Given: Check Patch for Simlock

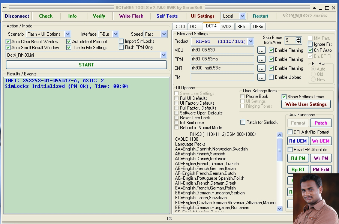Looking at the screenshot, I should pos(243,122).
